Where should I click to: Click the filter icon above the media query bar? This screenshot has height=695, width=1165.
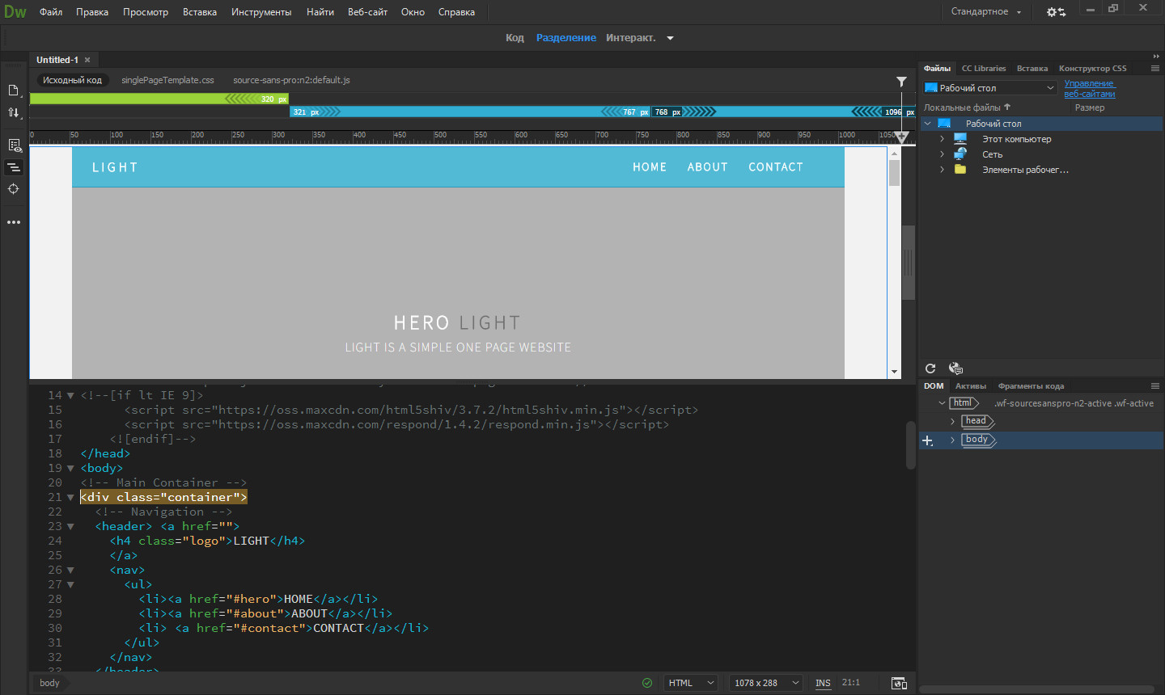(901, 82)
